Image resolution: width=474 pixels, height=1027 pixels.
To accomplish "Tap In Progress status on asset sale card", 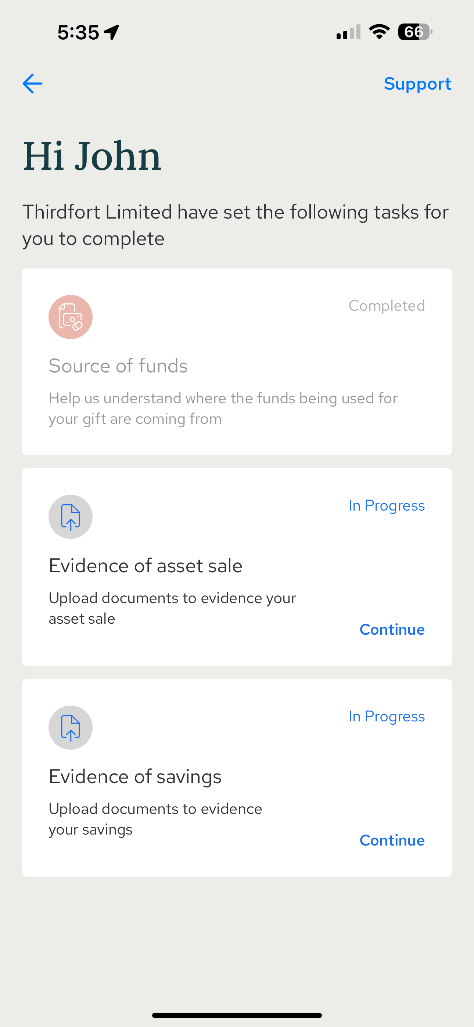I will (x=386, y=505).
